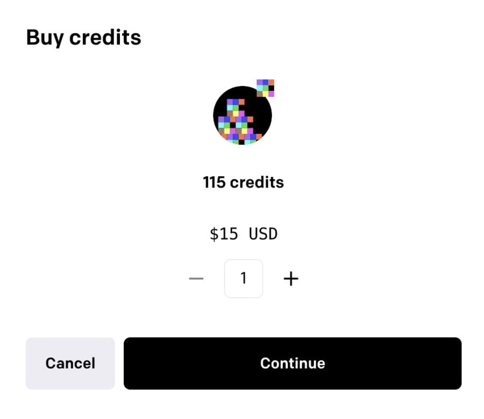Click the plus icon to add quantity
The width and height of the screenshot is (484, 419).
tap(291, 279)
